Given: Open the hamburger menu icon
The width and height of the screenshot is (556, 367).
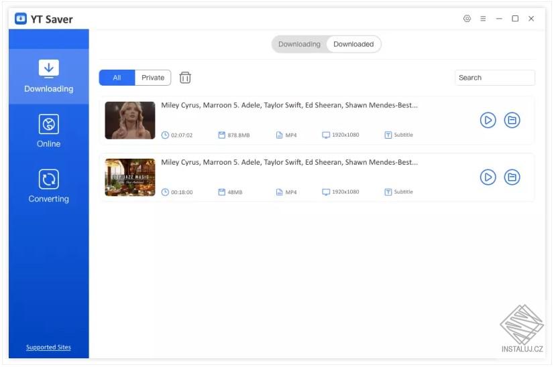Looking at the screenshot, I should [483, 18].
